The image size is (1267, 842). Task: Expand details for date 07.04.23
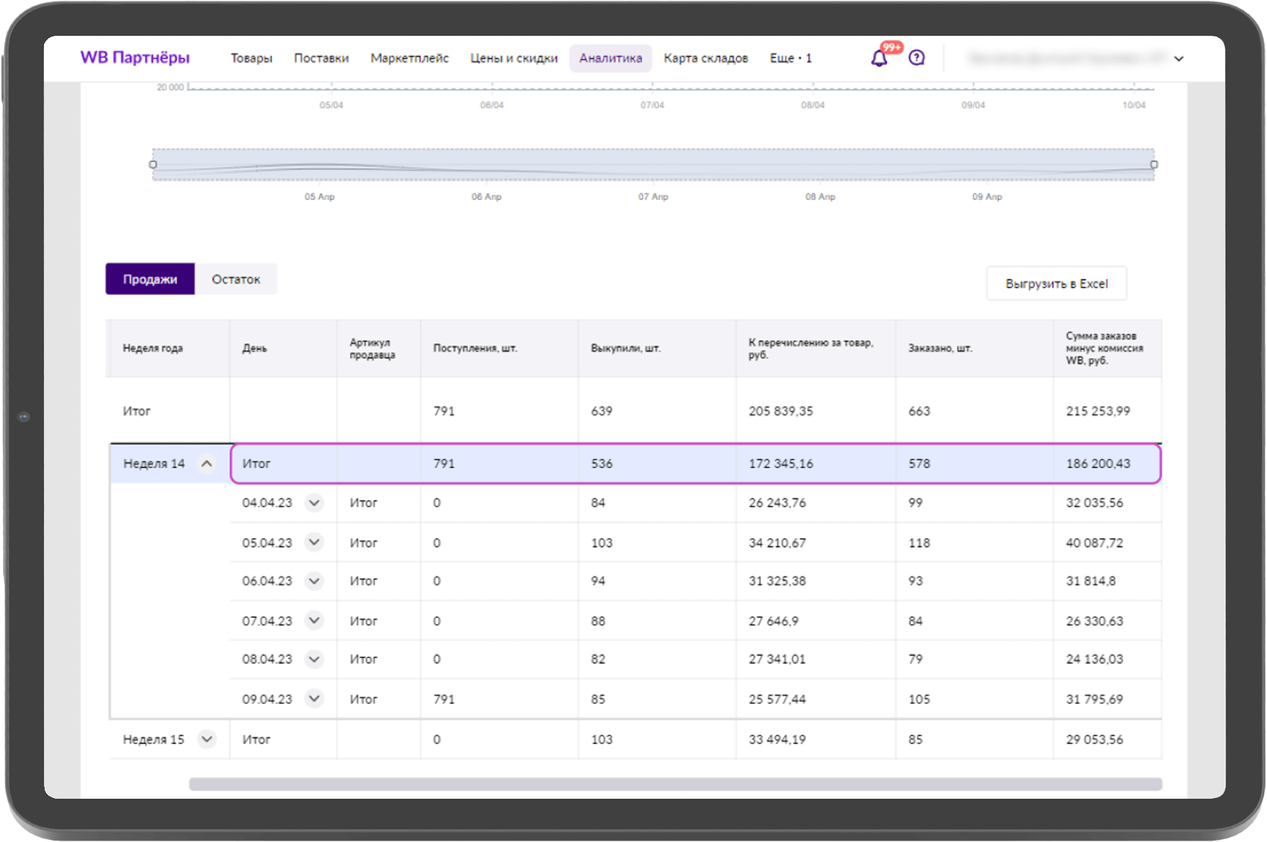point(313,620)
